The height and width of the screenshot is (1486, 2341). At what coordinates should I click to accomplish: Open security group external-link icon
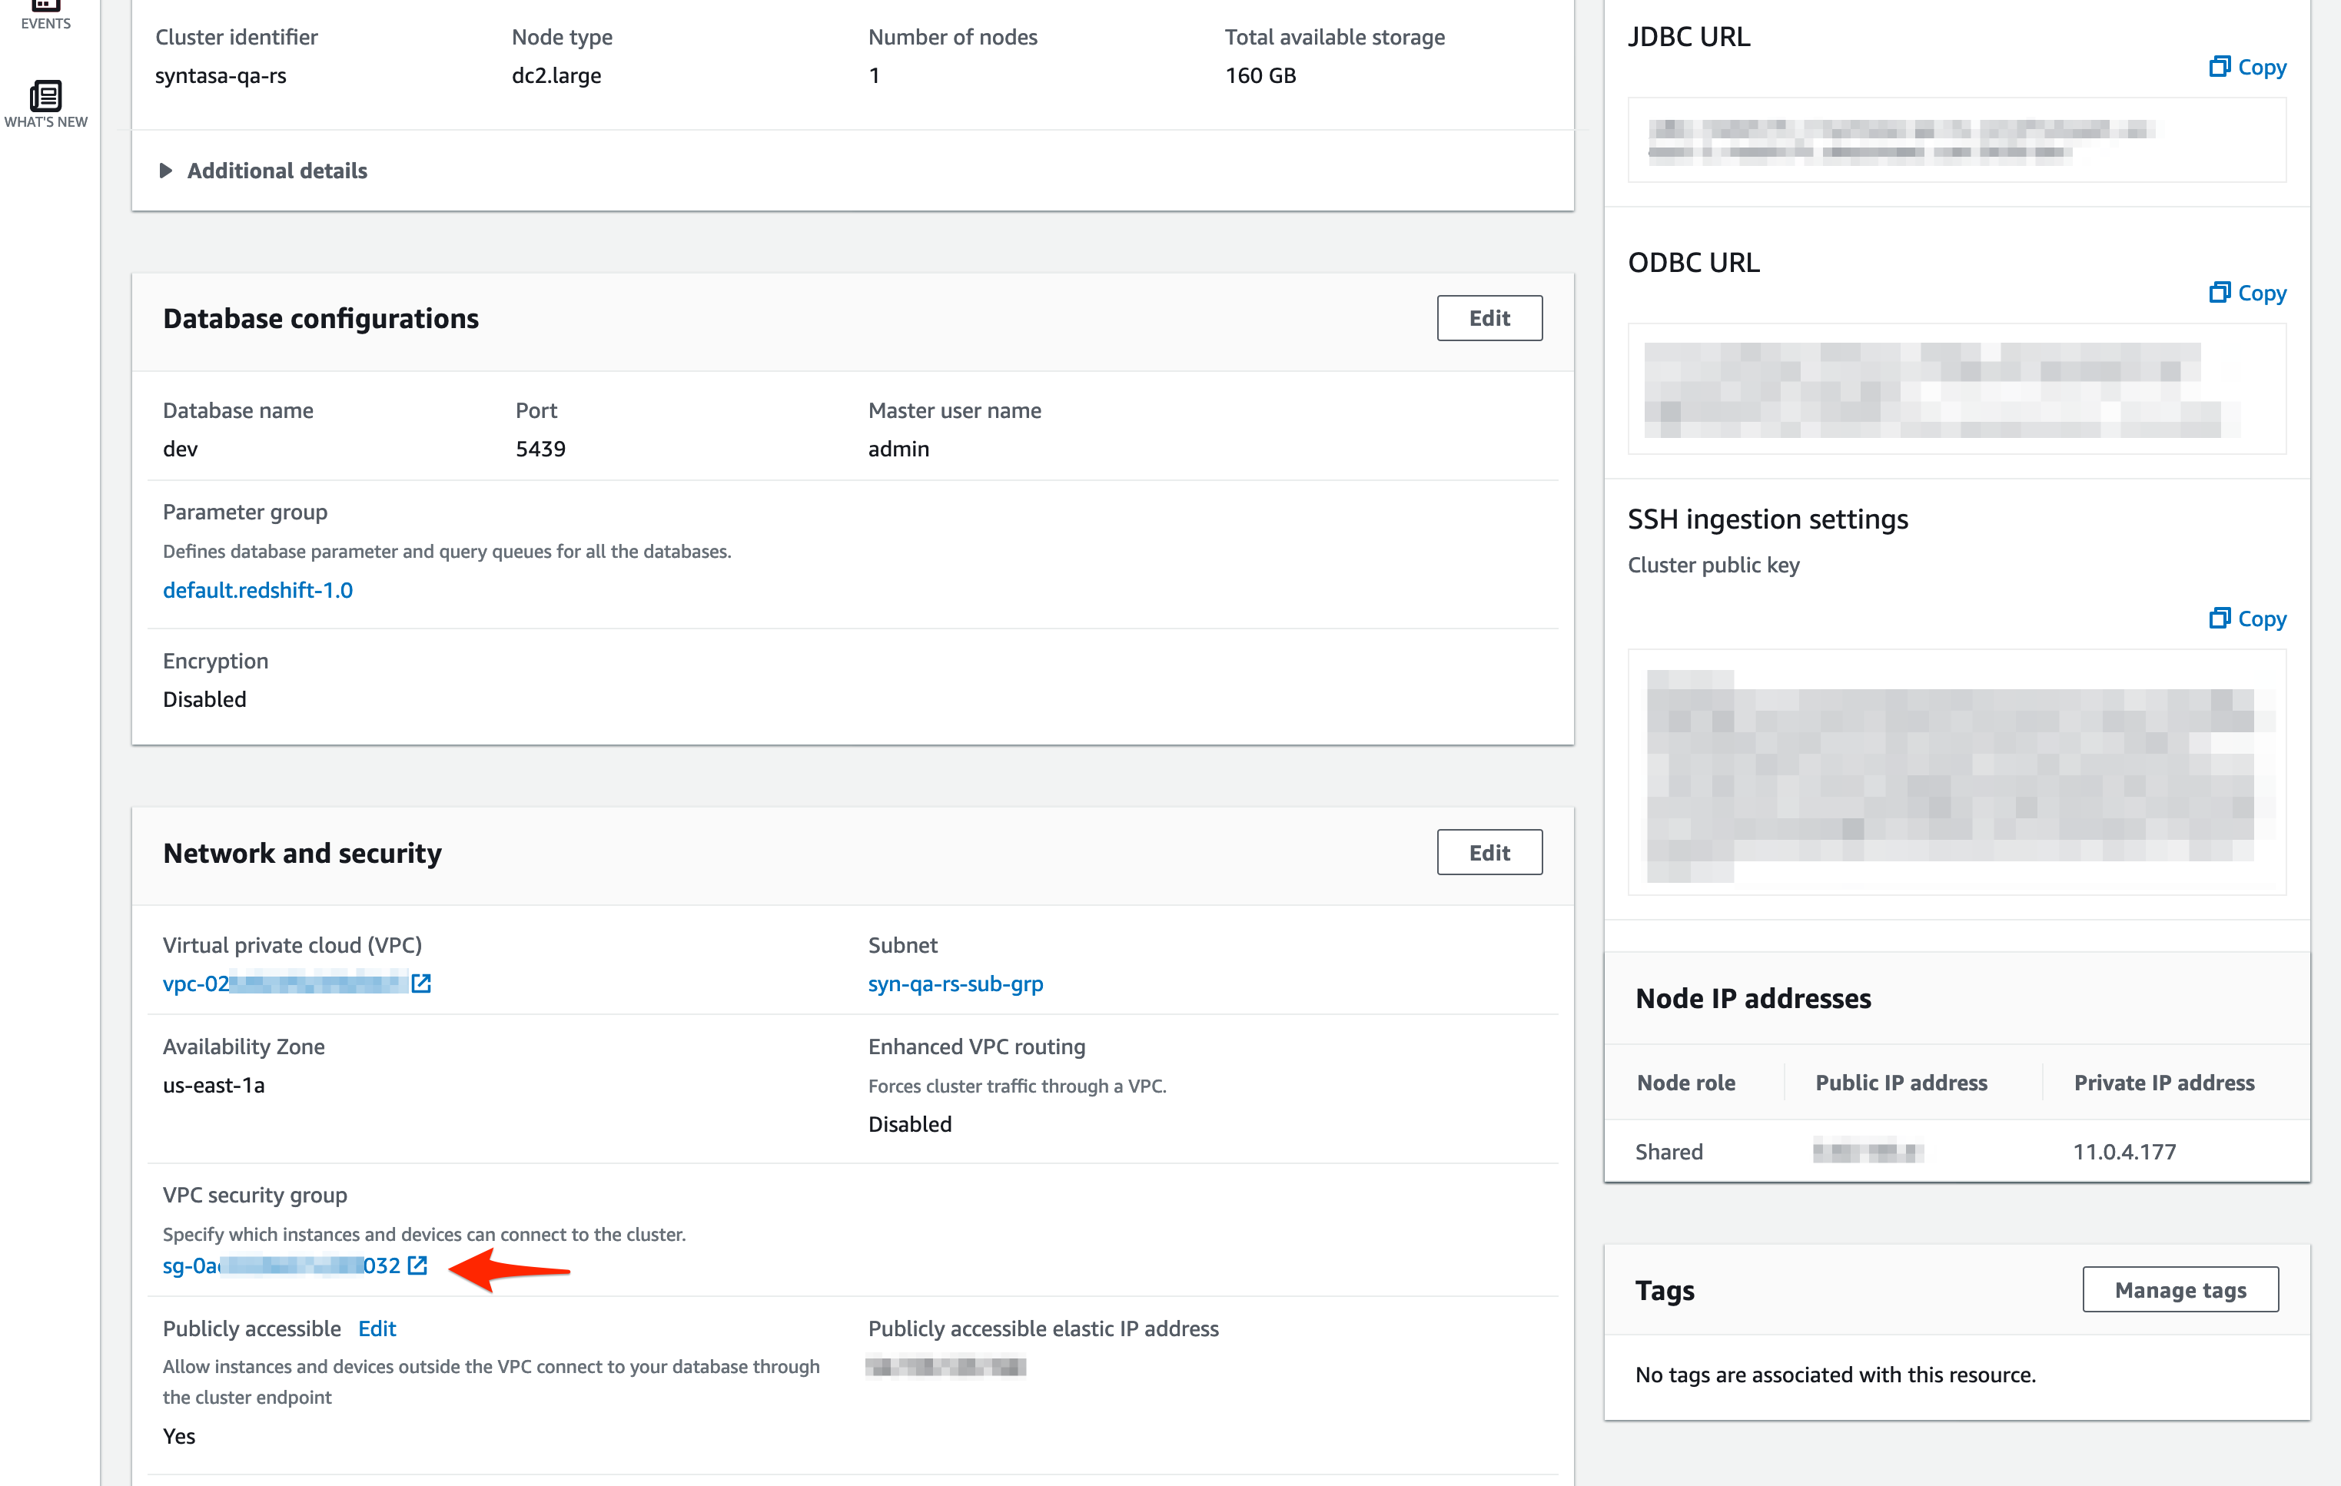coord(417,1265)
